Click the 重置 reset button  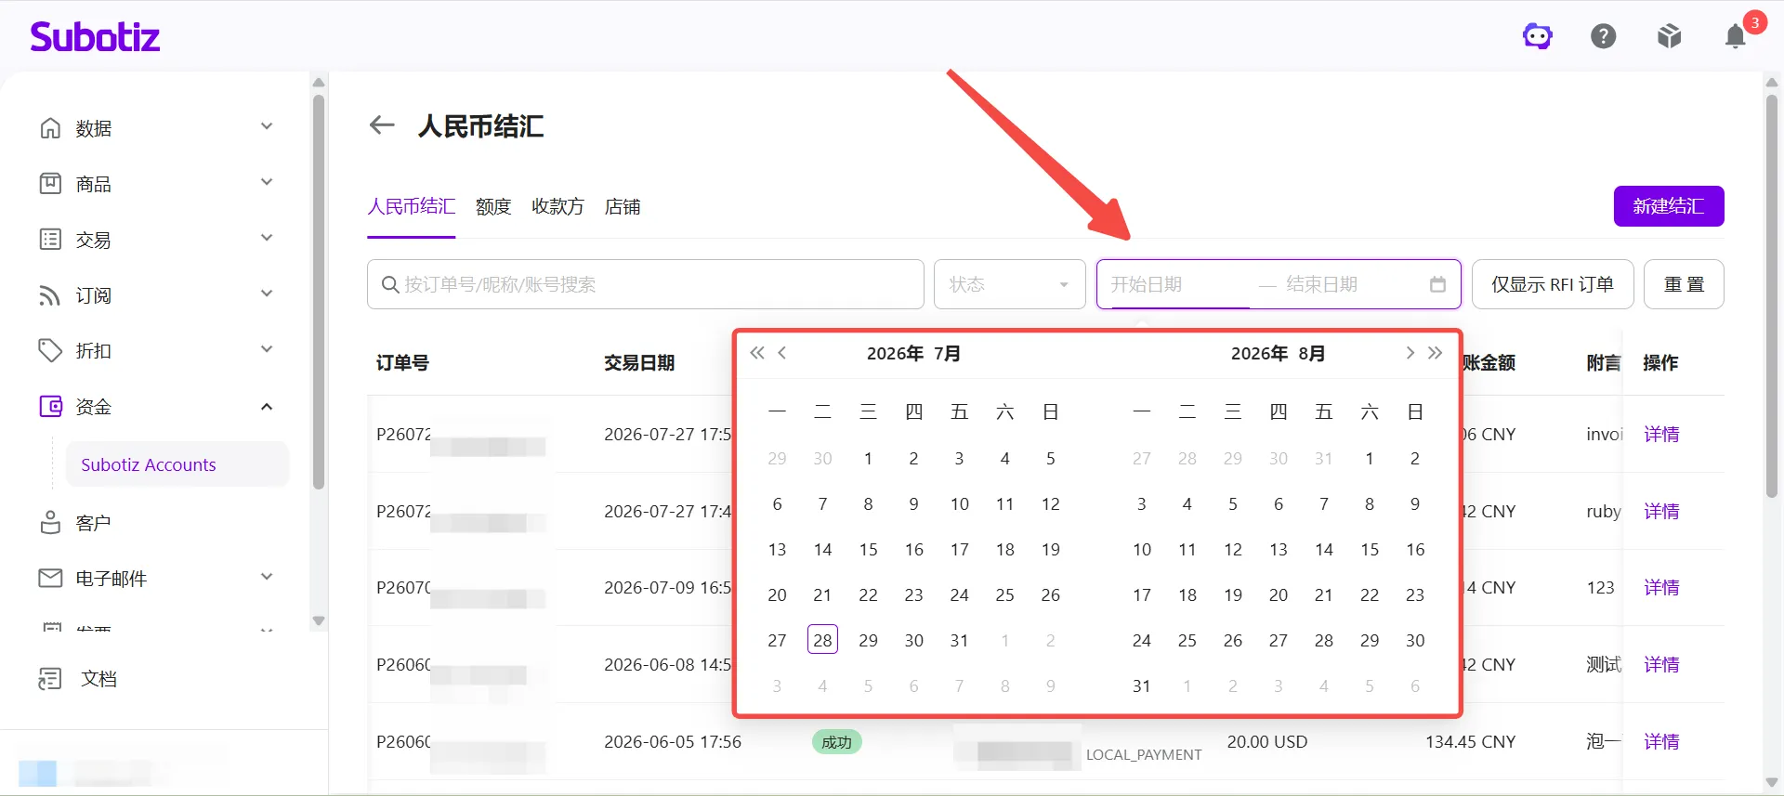(1684, 284)
